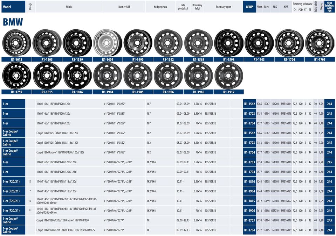This screenshot has width=336, height=236.
Task: Click the Uwagi column header
Action: click(30, 7)
